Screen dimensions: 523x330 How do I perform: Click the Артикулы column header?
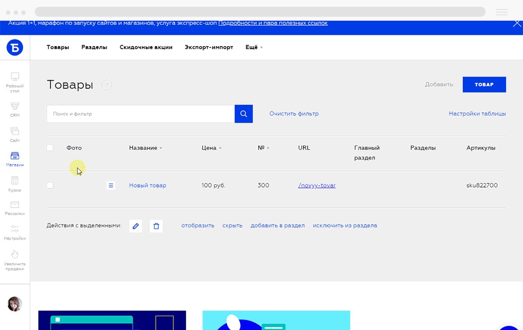click(x=481, y=148)
